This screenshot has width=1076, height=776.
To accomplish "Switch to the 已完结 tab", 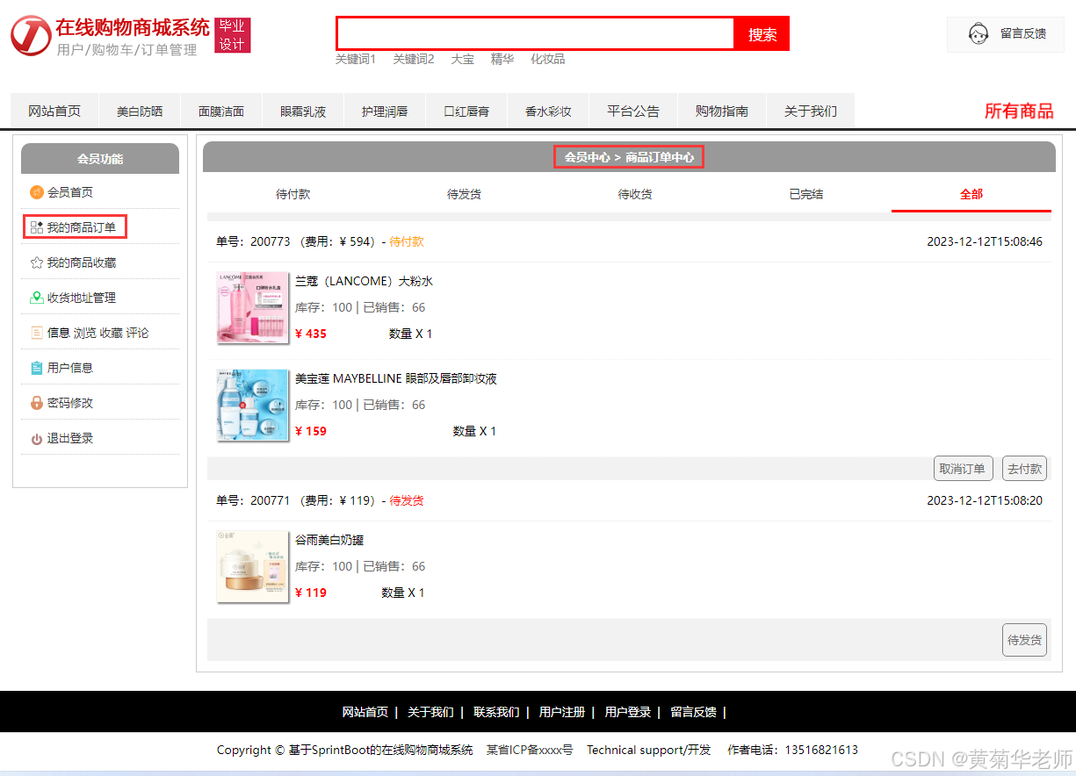I will 806,194.
